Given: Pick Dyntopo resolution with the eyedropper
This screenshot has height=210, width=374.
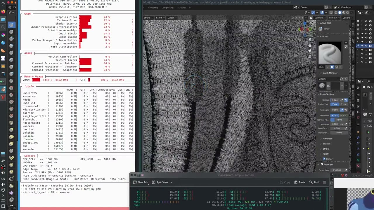Looking at the screenshot, I should click(x=346, y=170).
